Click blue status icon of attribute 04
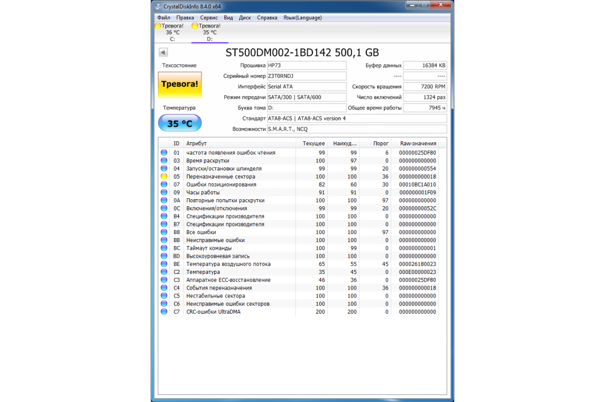 pos(164,168)
